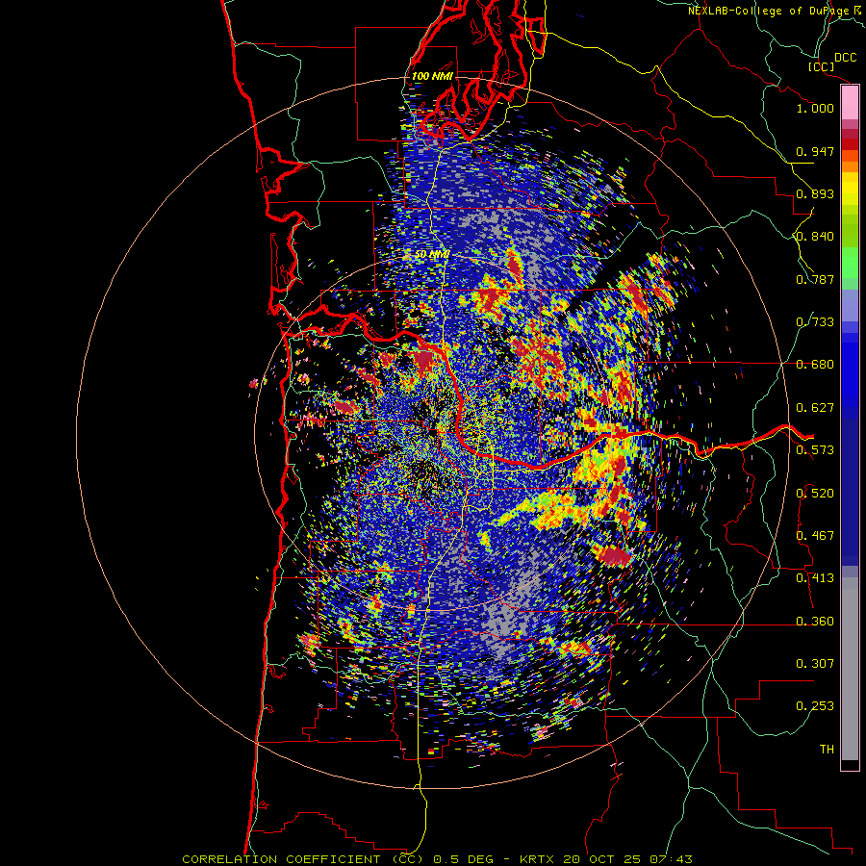The height and width of the screenshot is (866, 866).
Task: Click the NEXLAB-College of DuPage credit text
Action: tap(770, 11)
